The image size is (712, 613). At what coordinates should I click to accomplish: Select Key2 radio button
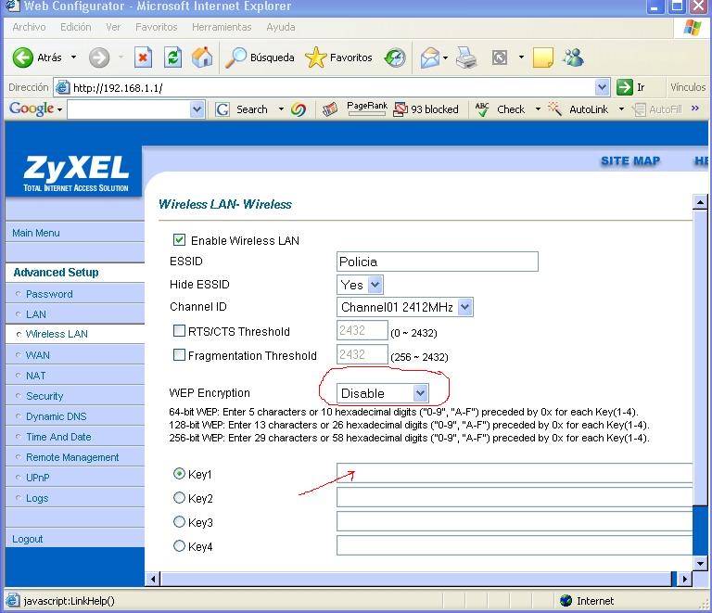tap(179, 498)
